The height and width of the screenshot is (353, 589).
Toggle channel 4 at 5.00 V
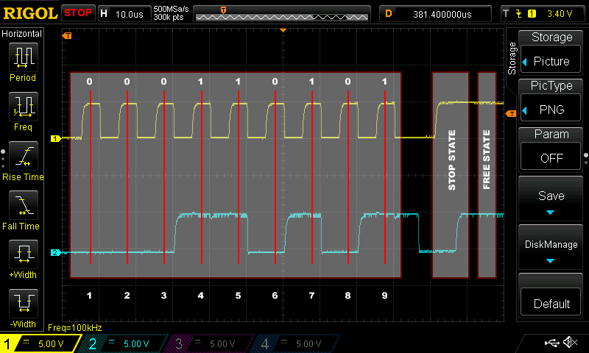[296, 343]
